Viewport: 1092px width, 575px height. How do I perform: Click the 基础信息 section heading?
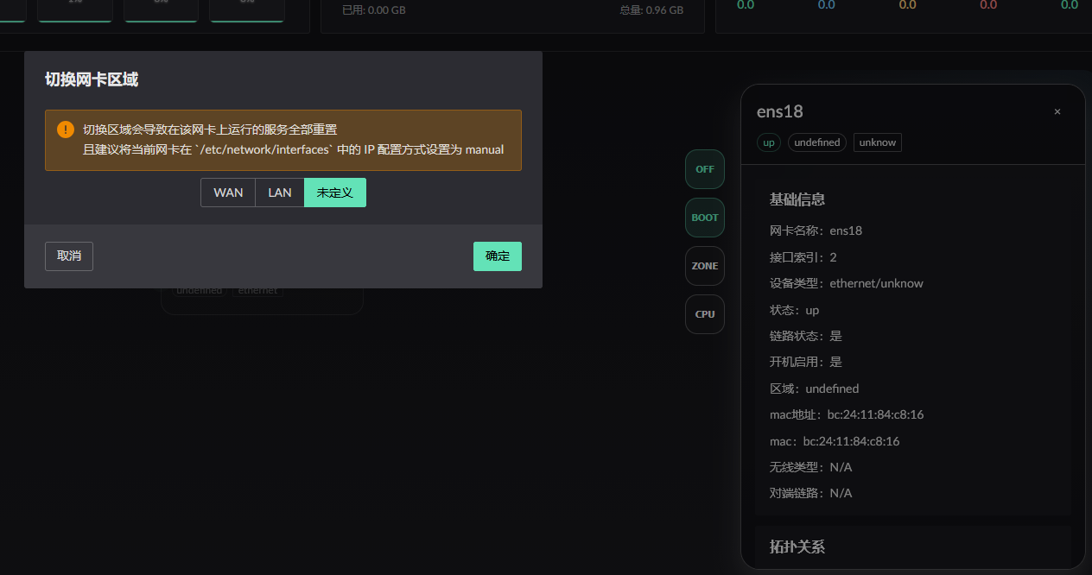(x=797, y=199)
